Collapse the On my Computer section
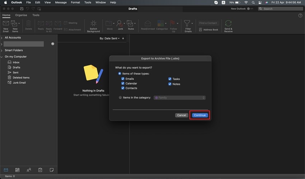This screenshot has width=305, height=179. 1,57
